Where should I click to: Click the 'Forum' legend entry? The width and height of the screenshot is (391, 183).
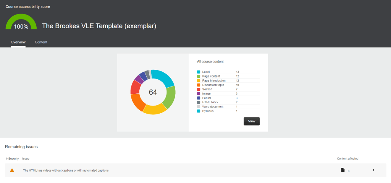[207, 98]
